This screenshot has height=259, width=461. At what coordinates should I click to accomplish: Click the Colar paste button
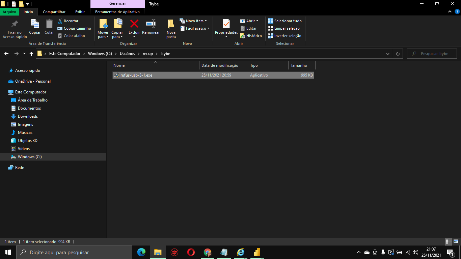click(49, 27)
